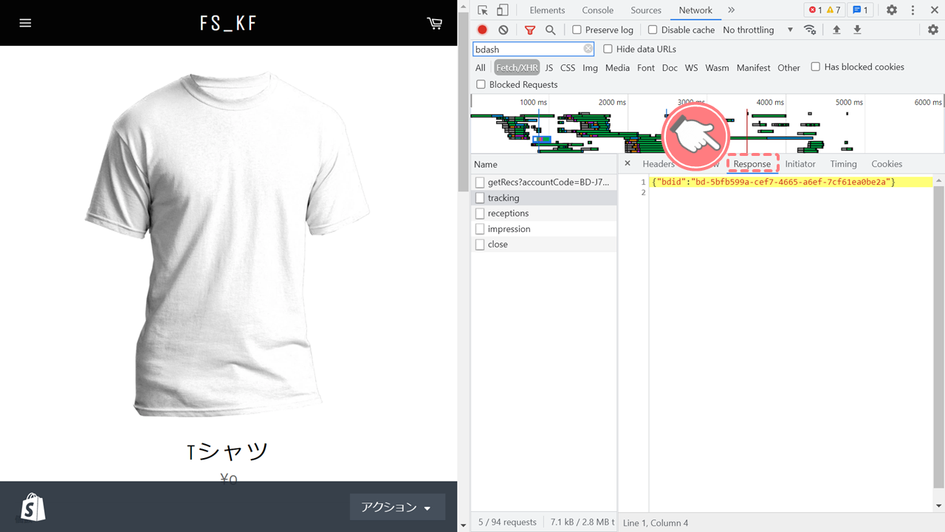Select the CSS filter type
This screenshot has height=532, width=945.
567,67
